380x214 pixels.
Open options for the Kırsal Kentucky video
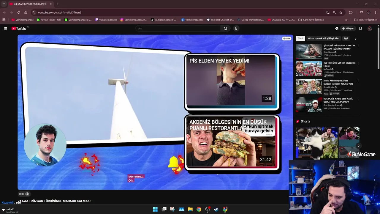click(x=358, y=81)
